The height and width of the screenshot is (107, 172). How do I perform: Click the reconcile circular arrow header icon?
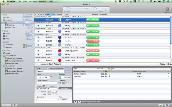(x=41, y=14)
